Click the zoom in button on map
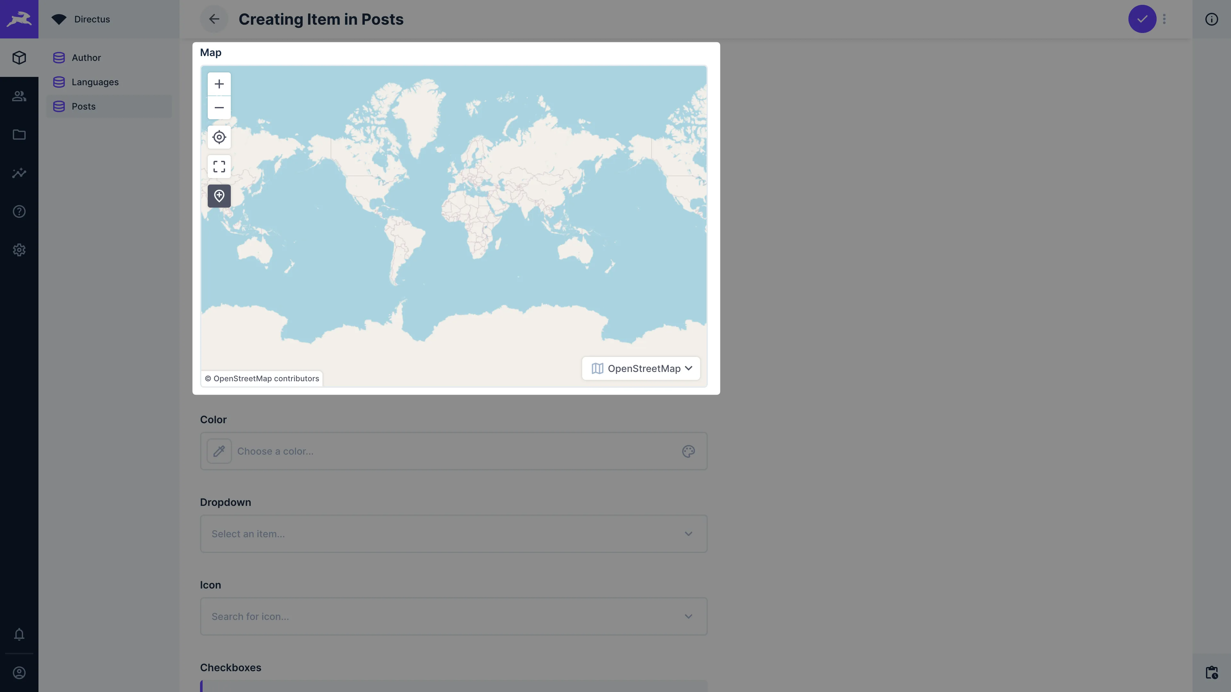The height and width of the screenshot is (692, 1231). click(x=219, y=83)
